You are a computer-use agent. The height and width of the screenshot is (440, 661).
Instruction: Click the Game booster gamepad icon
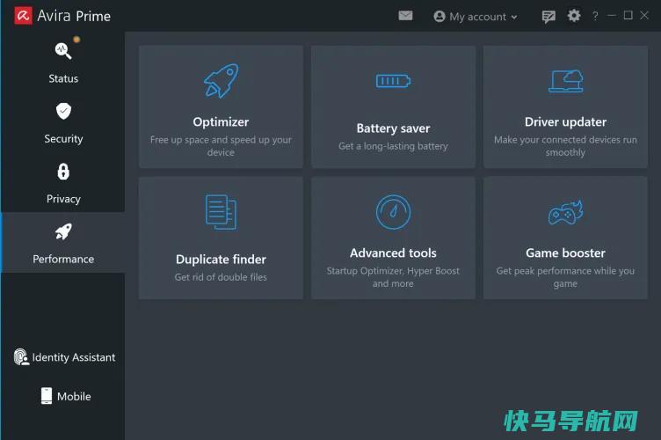pyautogui.click(x=566, y=212)
